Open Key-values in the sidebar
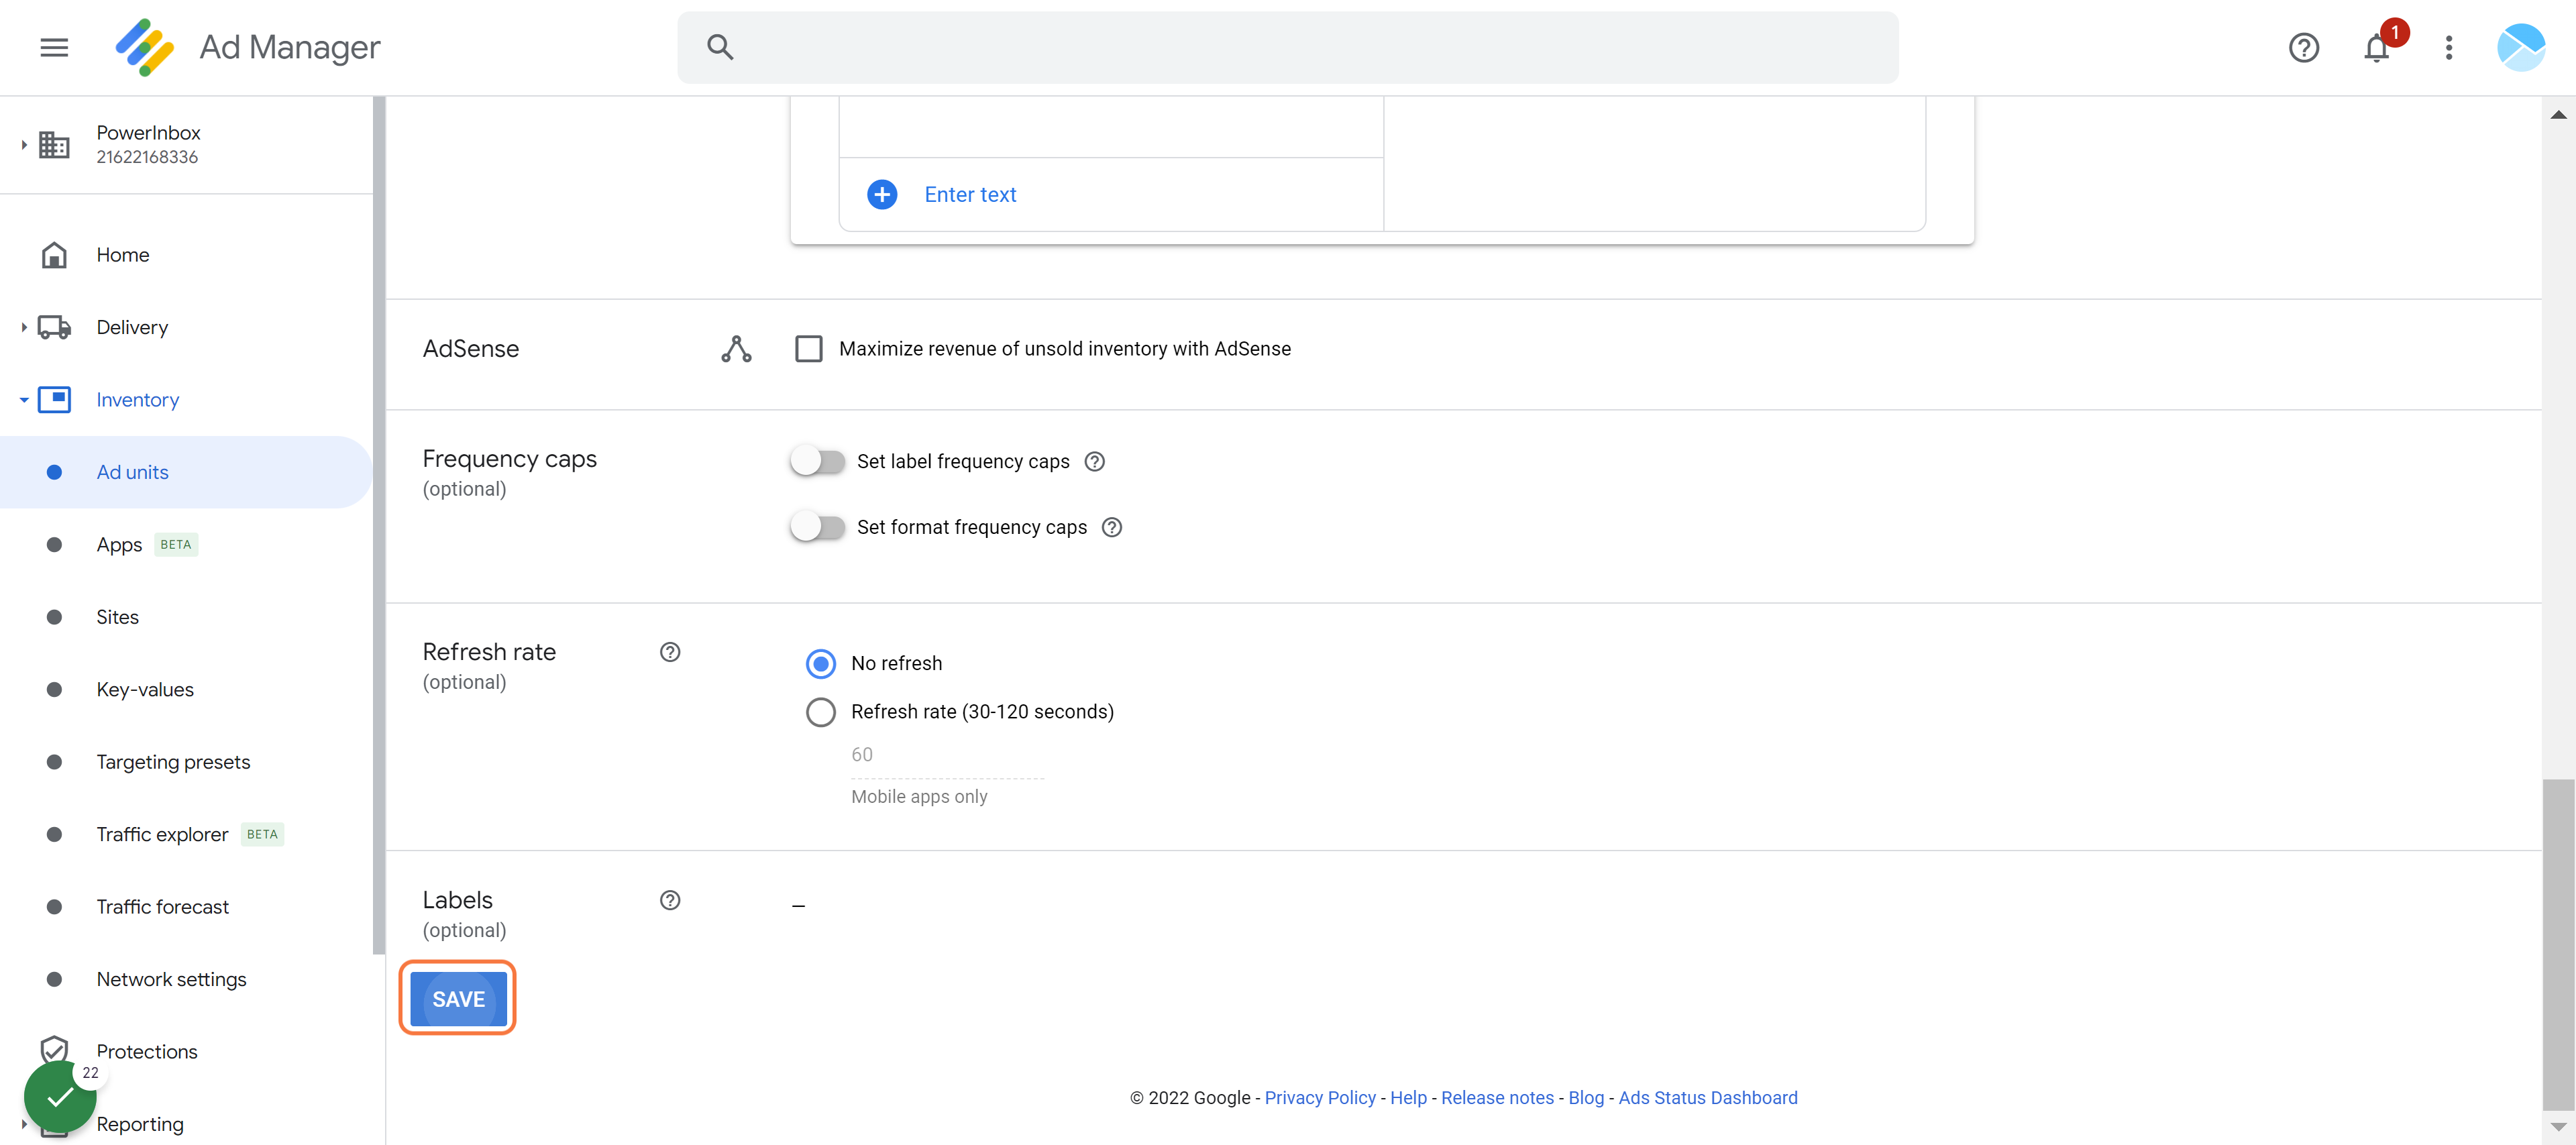Image resolution: width=2576 pixels, height=1145 pixels. point(145,690)
